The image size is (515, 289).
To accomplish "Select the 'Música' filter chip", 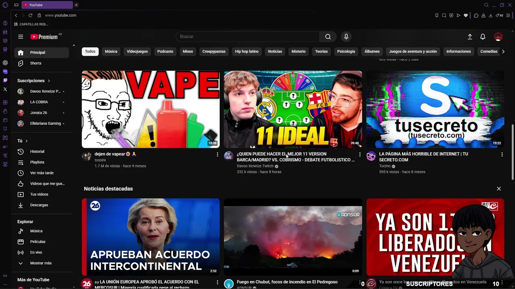I will (111, 51).
